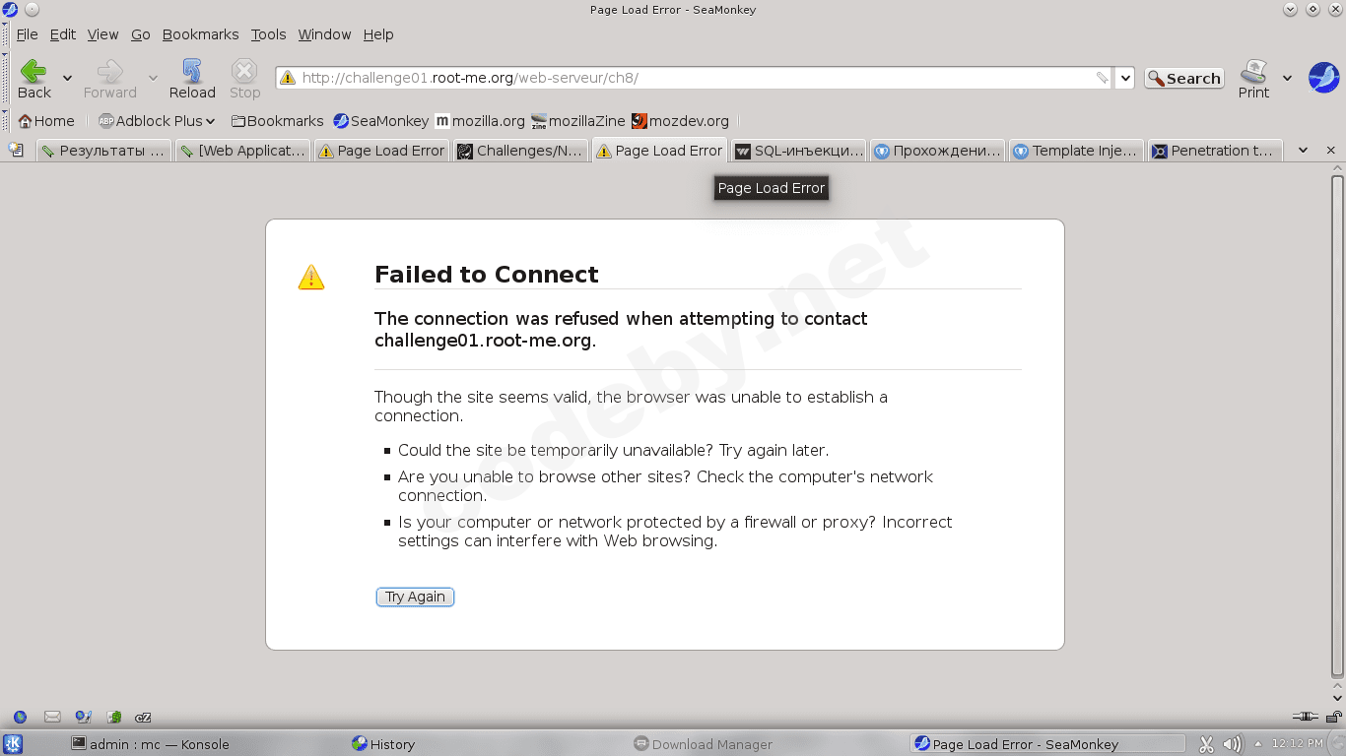Open Navigator from the status bar component icon
Image resolution: width=1346 pixels, height=756 pixels.
[20, 718]
